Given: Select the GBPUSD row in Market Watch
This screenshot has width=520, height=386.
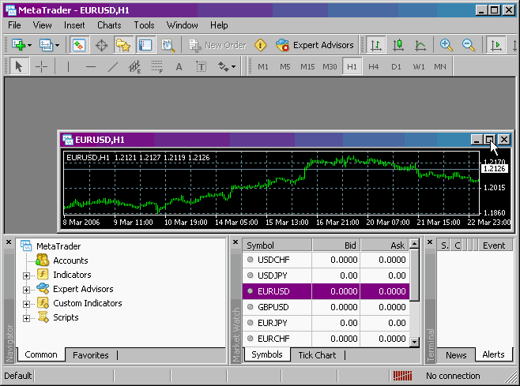Looking at the screenshot, I should coord(326,307).
